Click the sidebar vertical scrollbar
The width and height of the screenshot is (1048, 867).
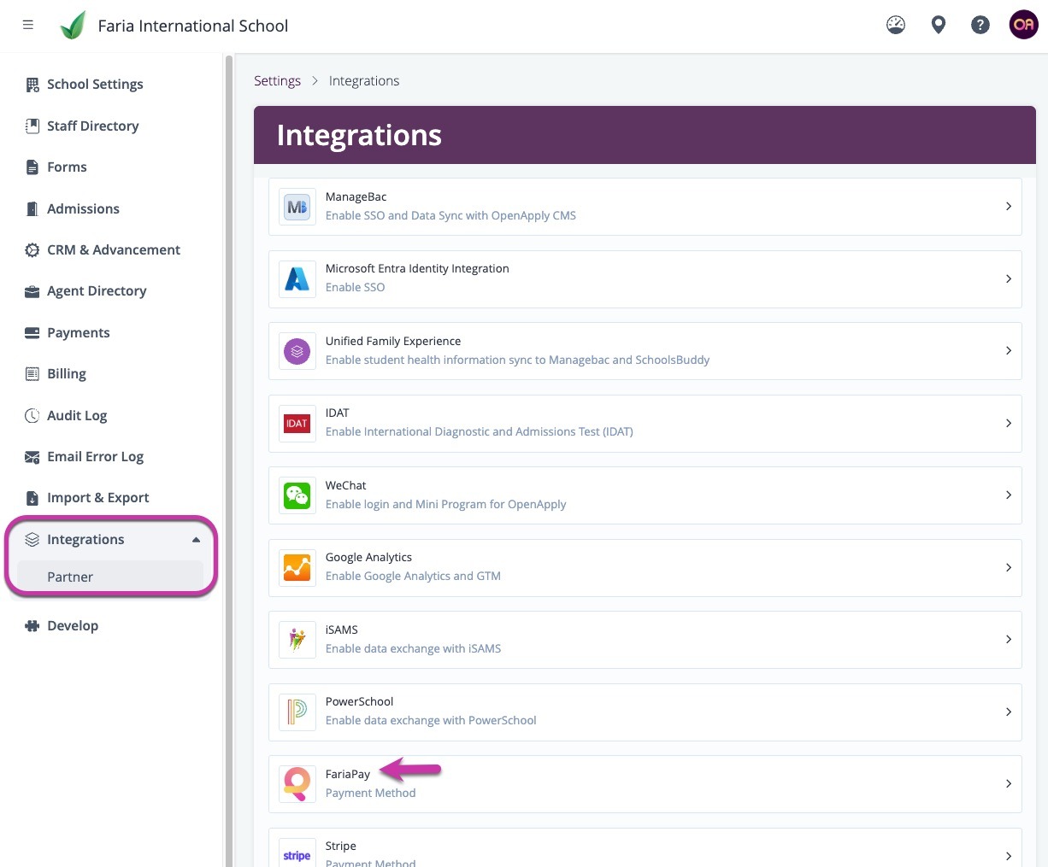click(x=228, y=461)
